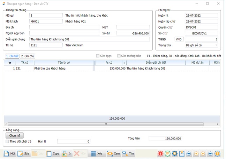226x159 pixels.
Task: Click the orange help question icon
Action: [x=217, y=153]
